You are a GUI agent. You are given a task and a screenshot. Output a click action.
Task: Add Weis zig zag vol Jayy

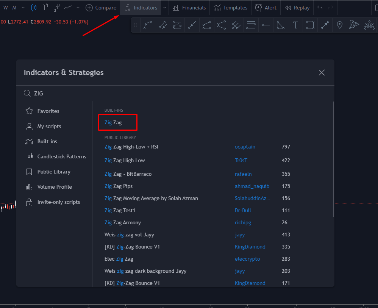point(129,235)
